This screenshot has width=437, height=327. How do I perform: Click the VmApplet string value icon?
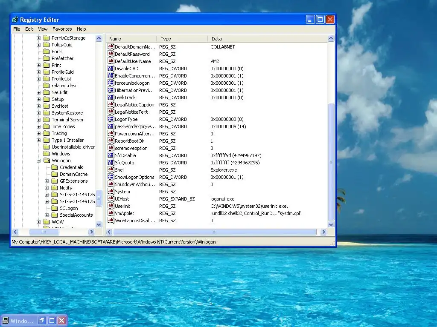(111, 213)
